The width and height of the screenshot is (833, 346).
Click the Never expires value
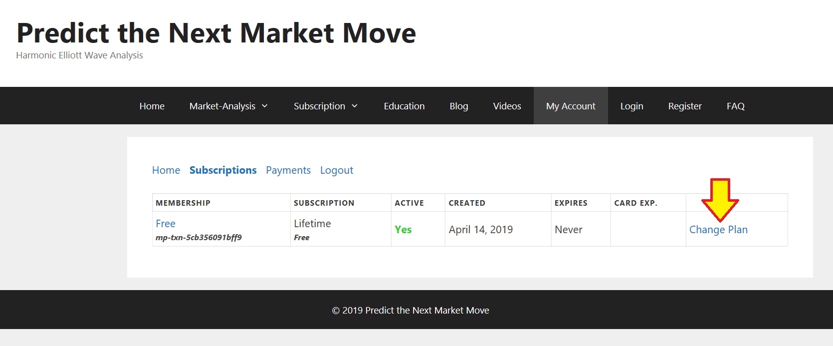click(569, 230)
